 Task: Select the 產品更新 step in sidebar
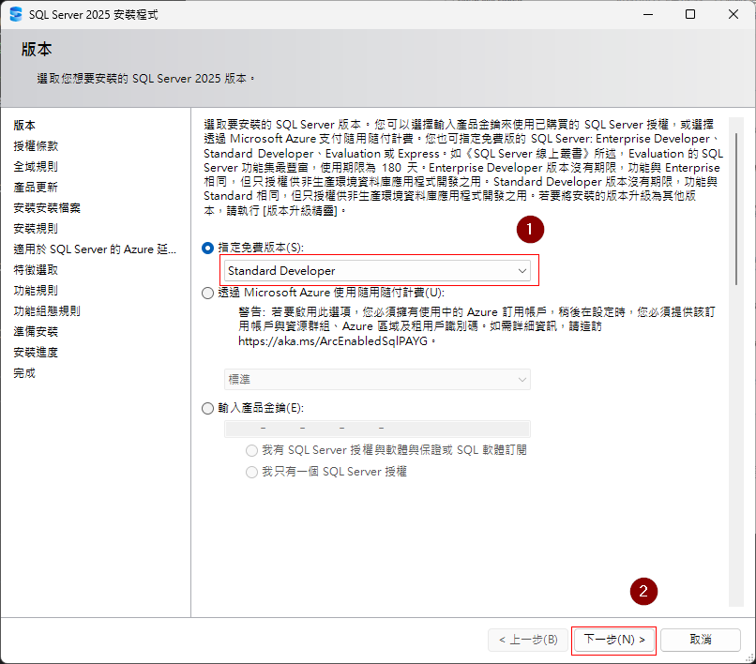point(36,188)
